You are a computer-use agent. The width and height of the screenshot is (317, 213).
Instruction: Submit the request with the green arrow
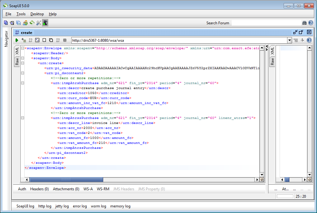point(17,40)
